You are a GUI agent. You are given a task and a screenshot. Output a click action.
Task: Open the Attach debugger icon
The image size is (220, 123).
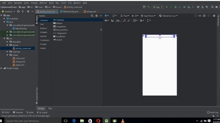[189, 7]
